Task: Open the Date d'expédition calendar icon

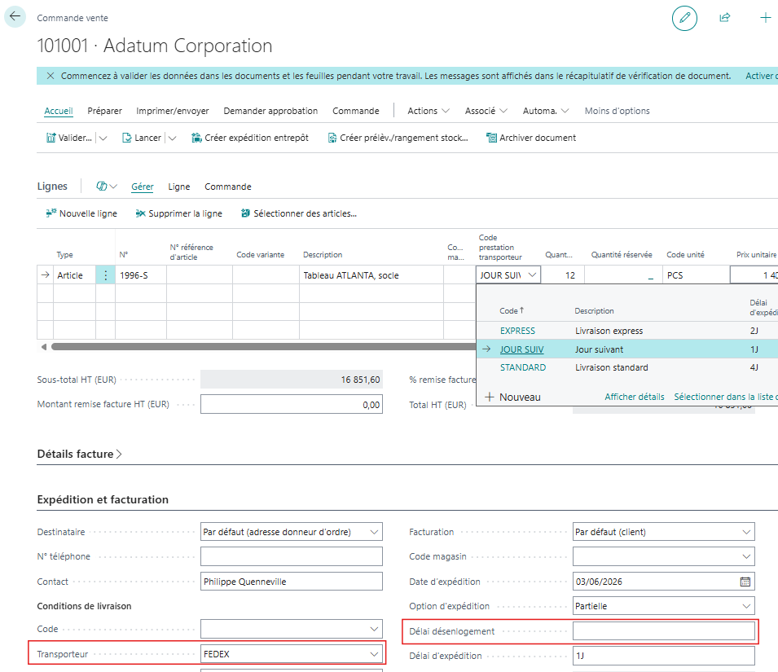Action: coord(745,582)
